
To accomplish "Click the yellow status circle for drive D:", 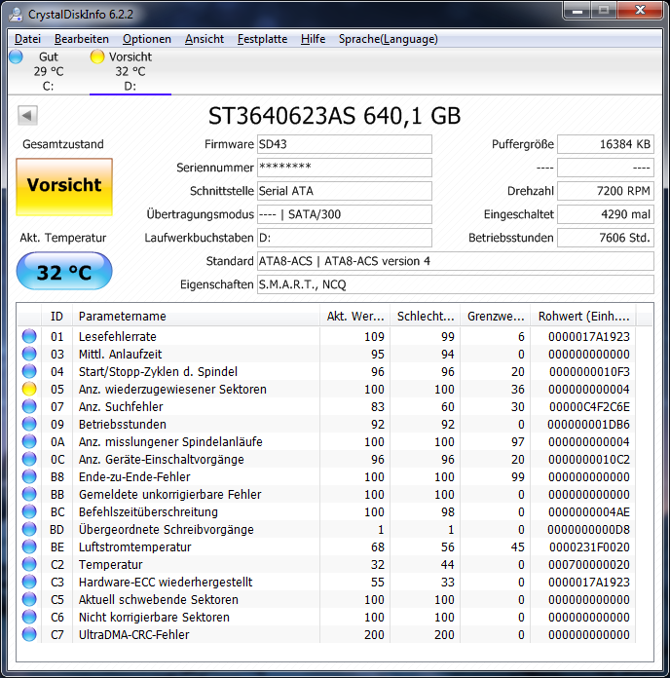I will [97, 56].
